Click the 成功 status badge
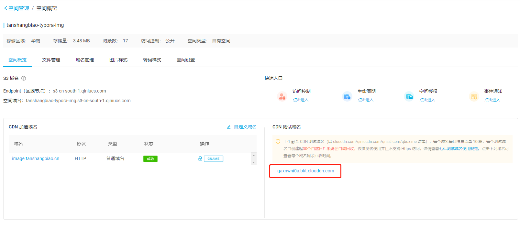 click(x=150, y=159)
